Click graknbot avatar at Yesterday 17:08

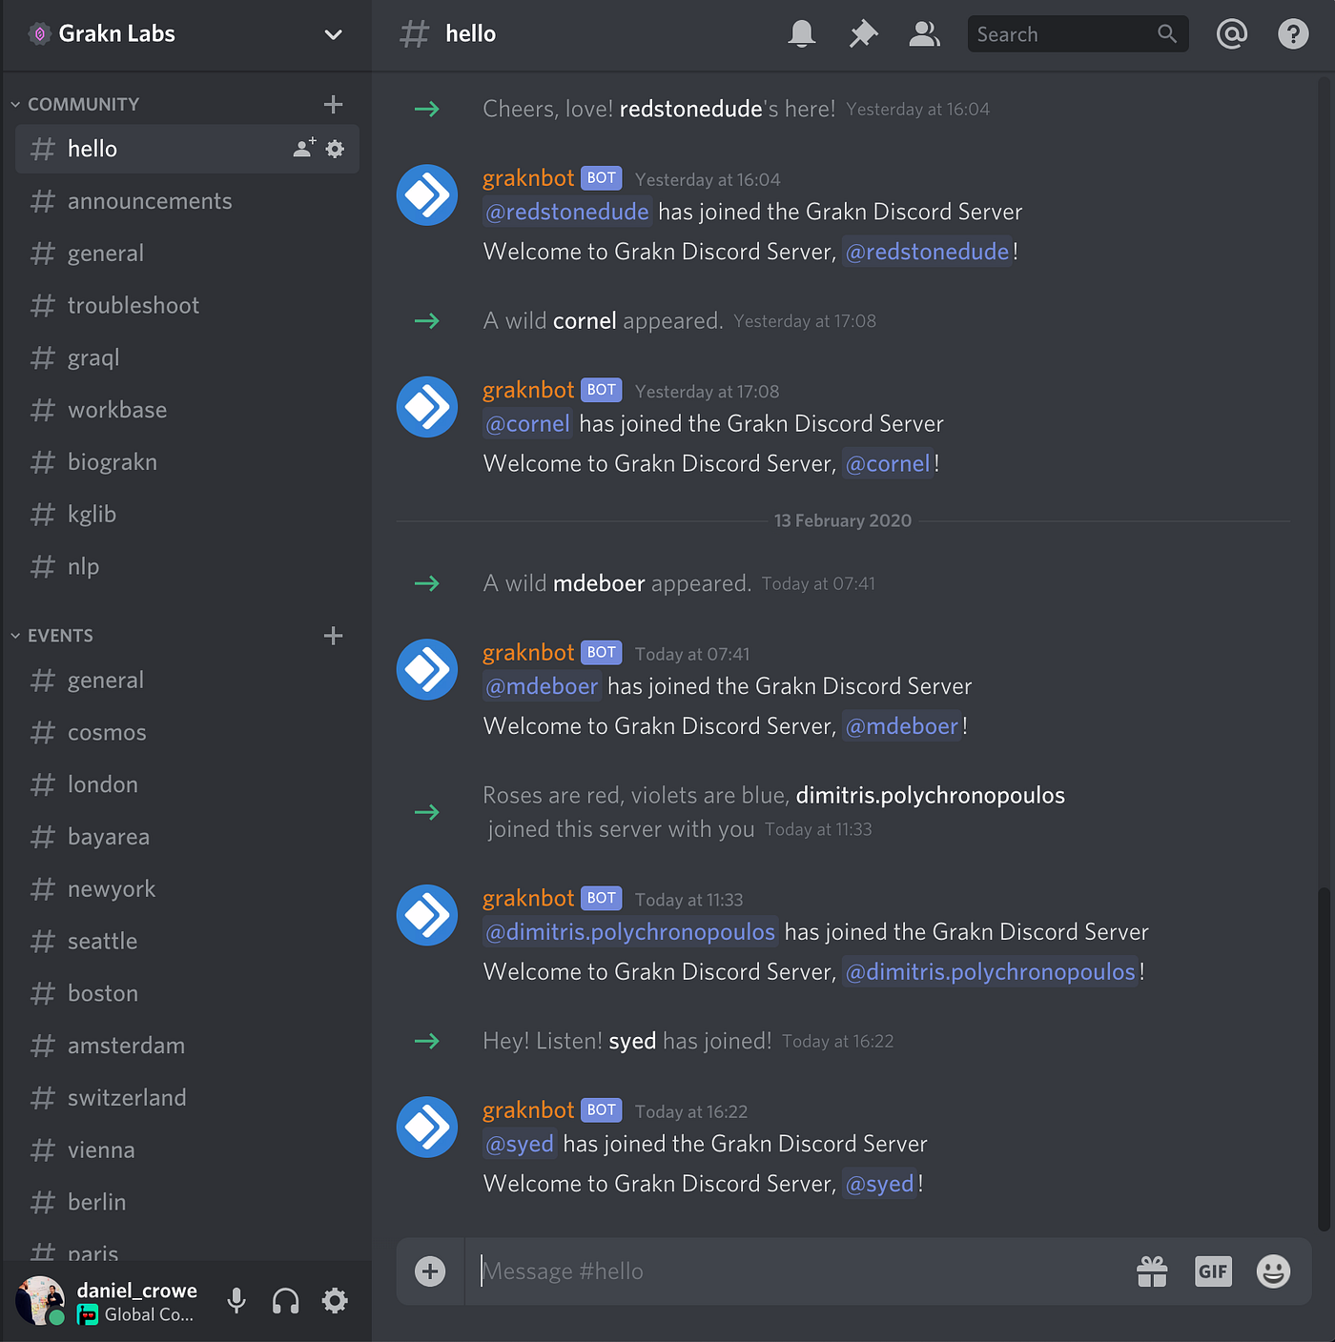427,407
